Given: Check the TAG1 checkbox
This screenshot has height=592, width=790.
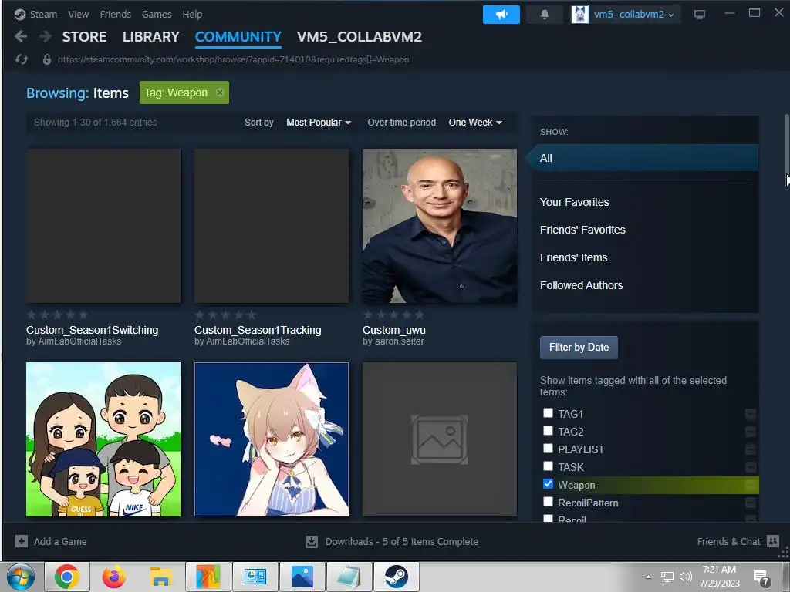Looking at the screenshot, I should (x=549, y=413).
